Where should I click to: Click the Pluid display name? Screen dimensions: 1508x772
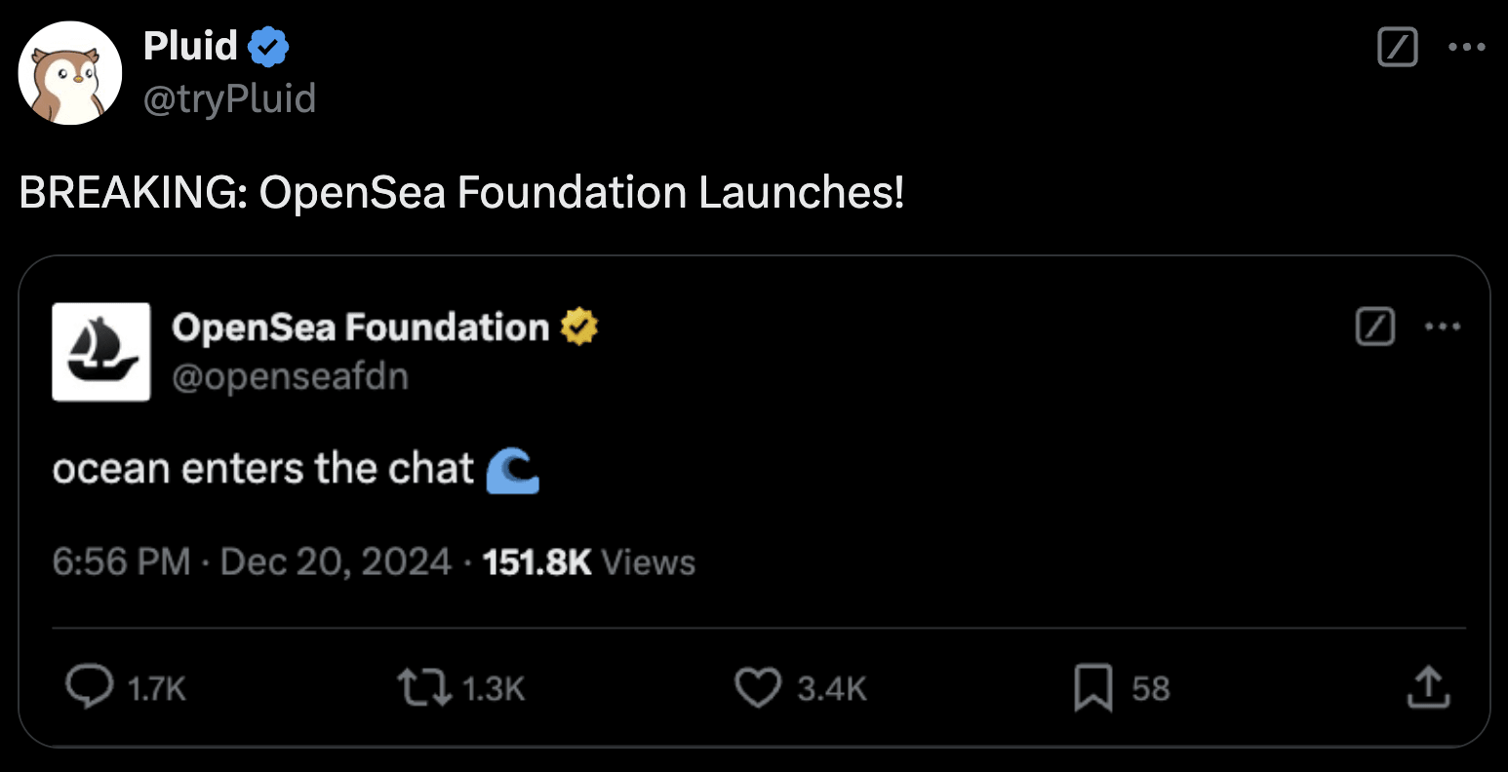[190, 46]
